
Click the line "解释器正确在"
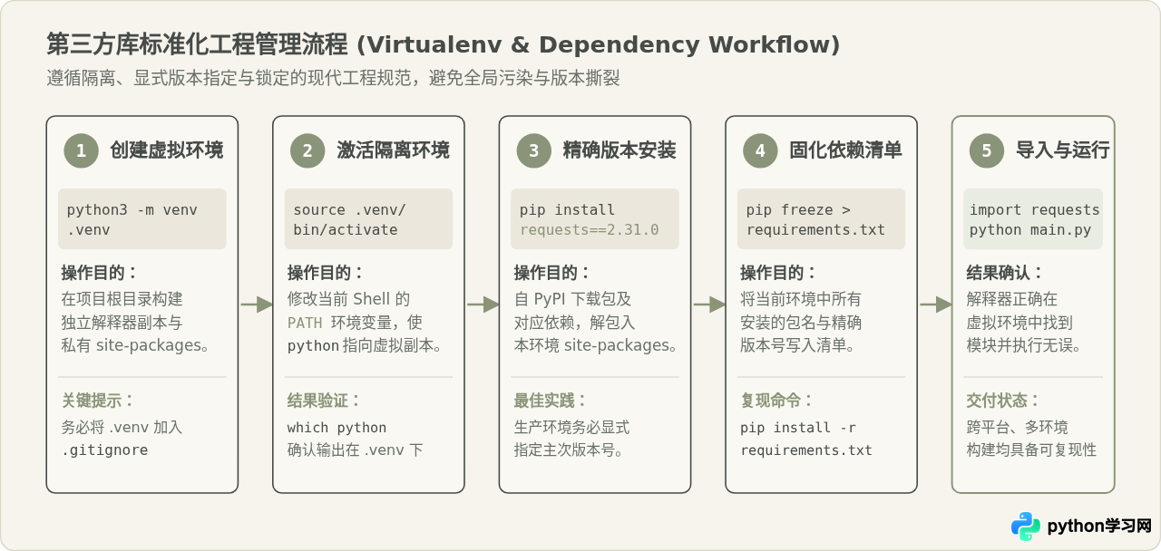pyautogui.click(x=1012, y=299)
